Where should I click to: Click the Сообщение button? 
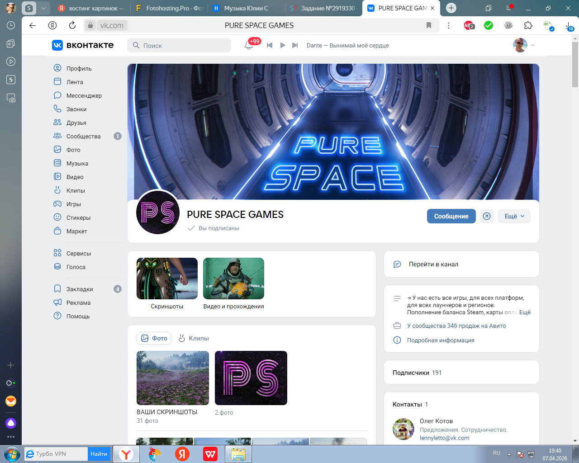pyautogui.click(x=451, y=216)
